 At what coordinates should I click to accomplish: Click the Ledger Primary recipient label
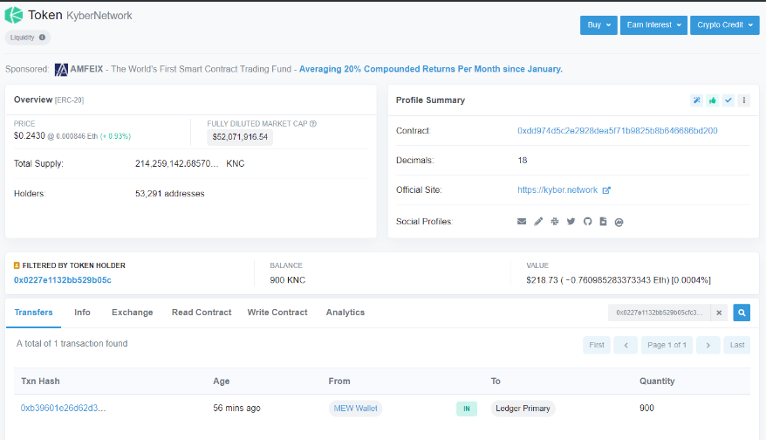click(x=523, y=409)
